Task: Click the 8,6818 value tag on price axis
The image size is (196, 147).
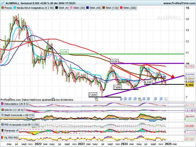Action: 190,78
